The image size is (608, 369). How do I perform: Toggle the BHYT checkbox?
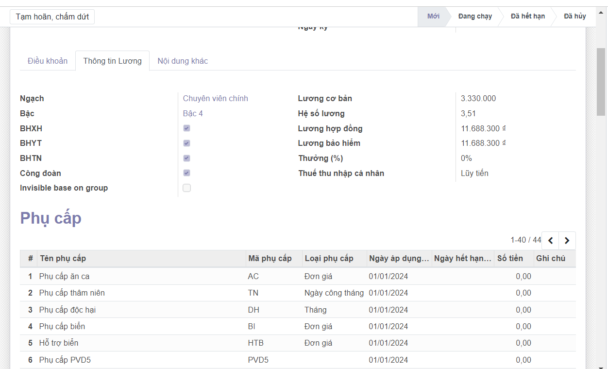(186, 143)
